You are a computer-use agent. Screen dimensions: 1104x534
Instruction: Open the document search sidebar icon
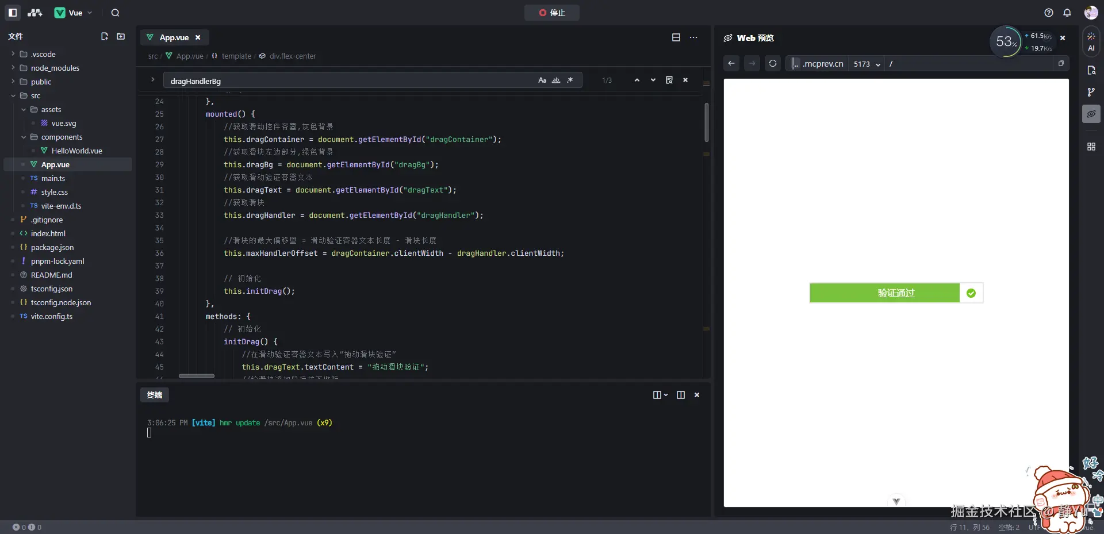[1091, 70]
